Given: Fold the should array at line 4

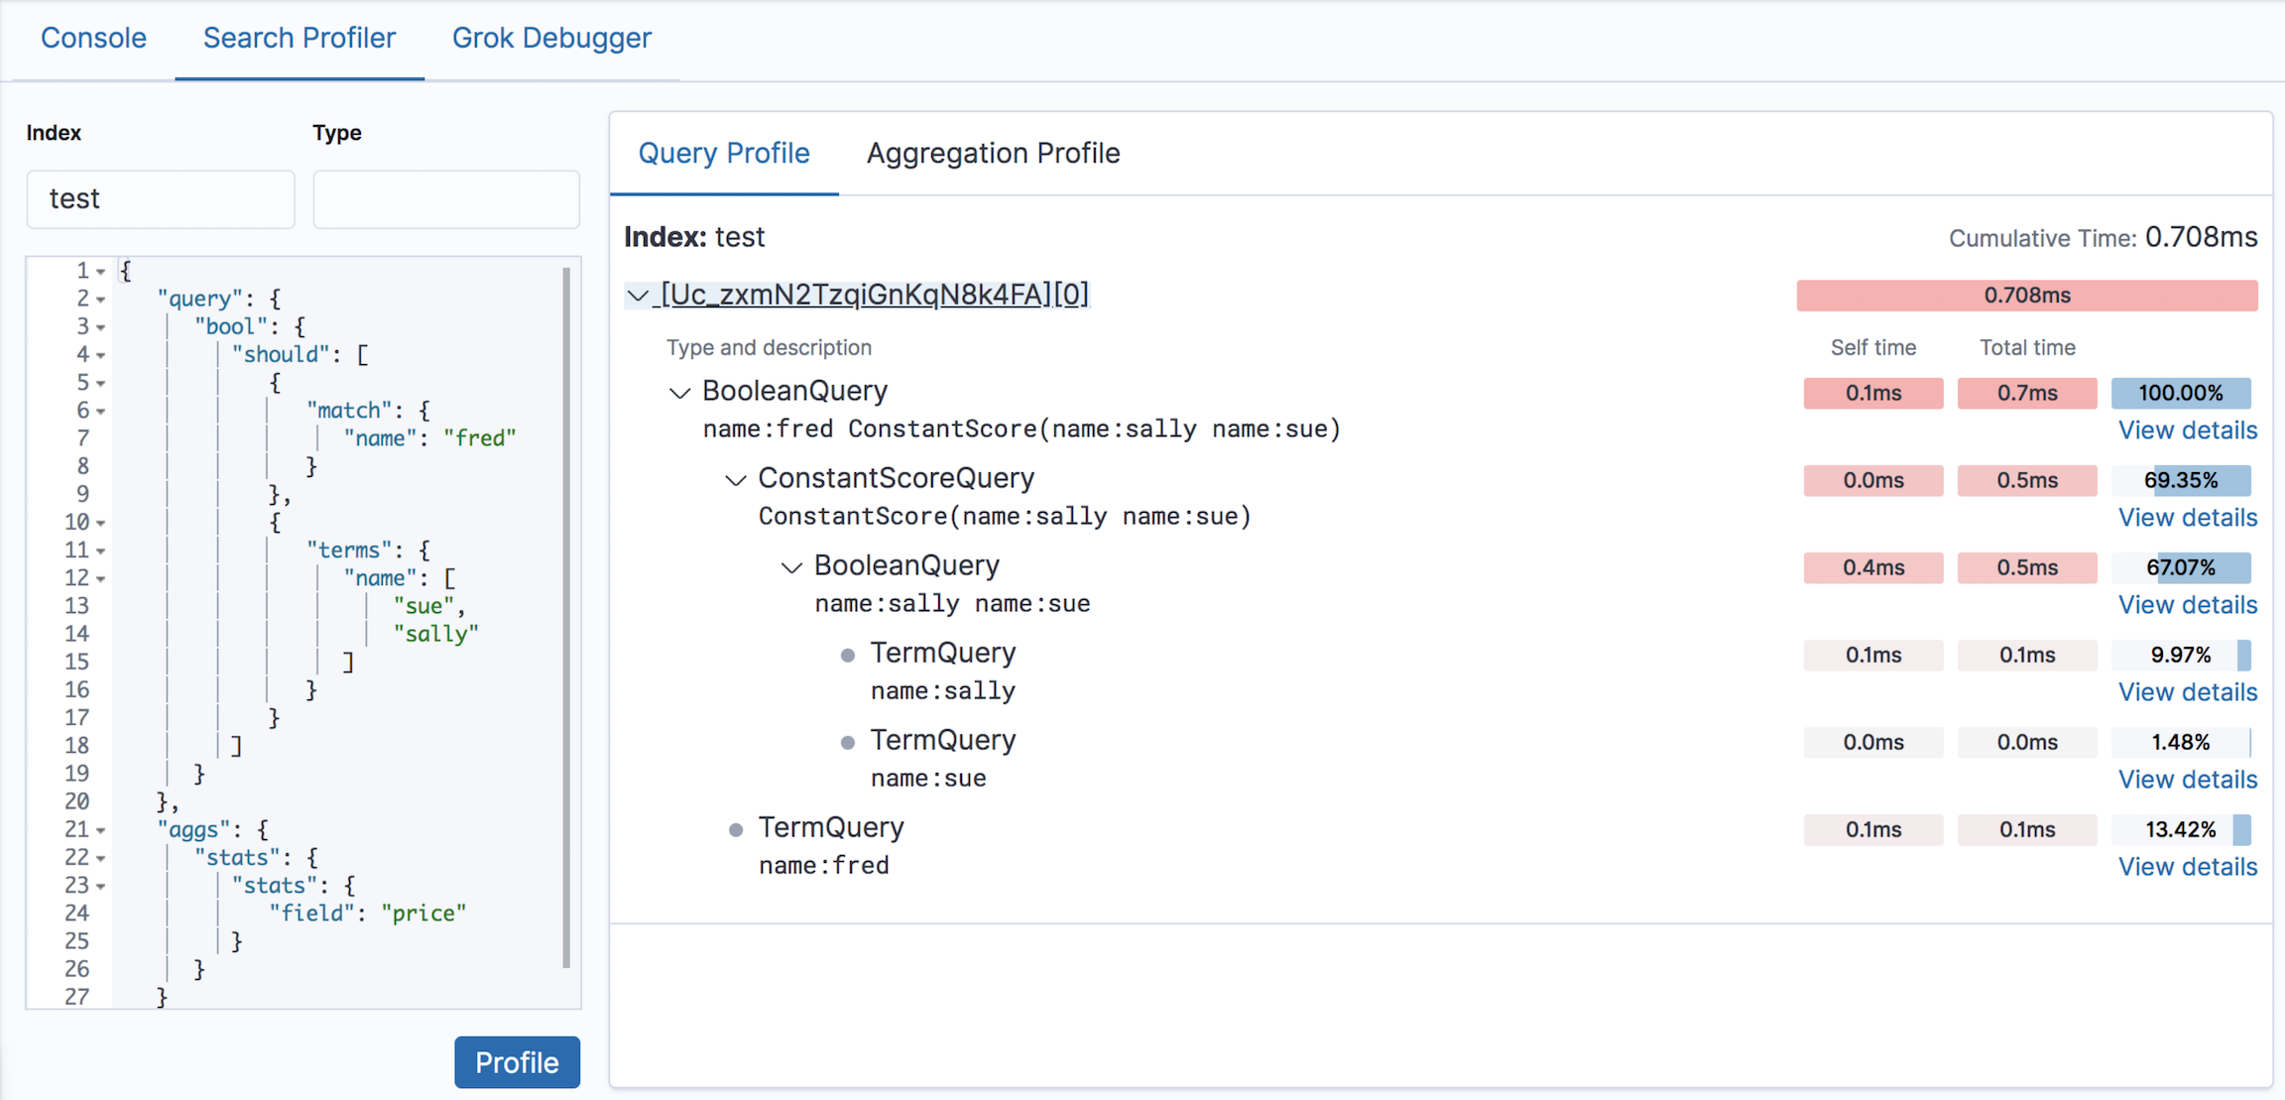Looking at the screenshot, I should [x=103, y=353].
